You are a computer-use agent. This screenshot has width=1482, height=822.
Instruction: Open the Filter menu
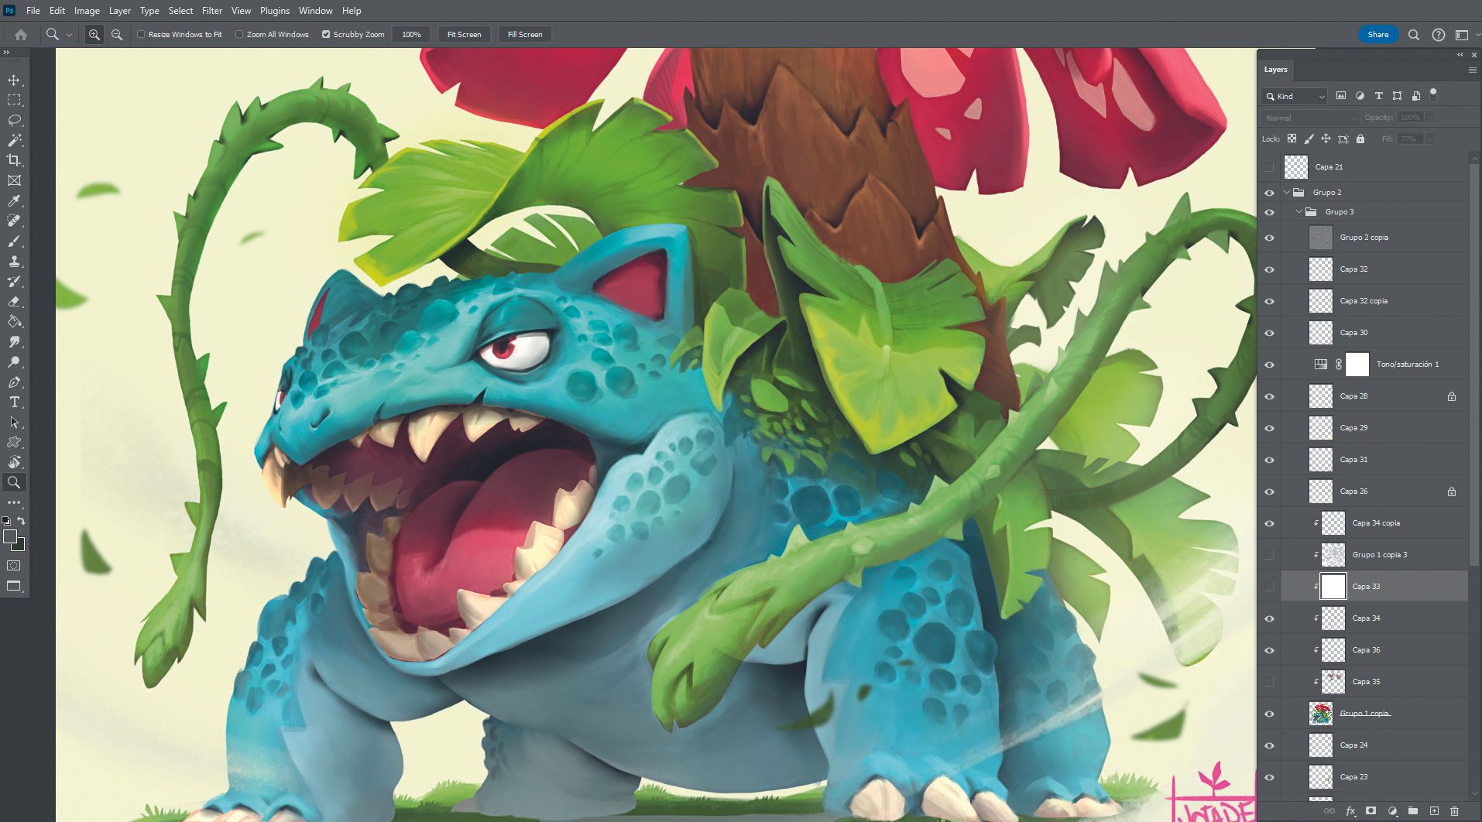point(211,10)
